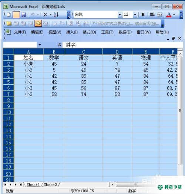This screenshot has height=194, width=185.
Task: Open the font color dropdown arrow
Action: pos(174,14)
